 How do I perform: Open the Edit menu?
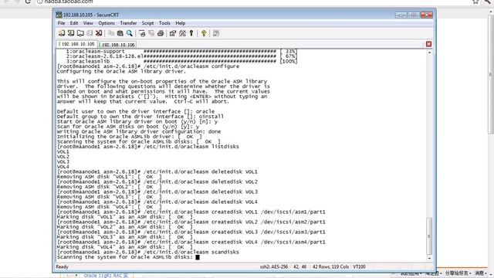(74, 23)
